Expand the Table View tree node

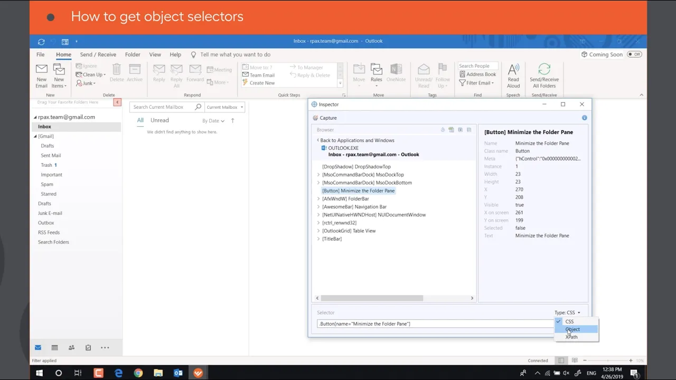click(318, 231)
